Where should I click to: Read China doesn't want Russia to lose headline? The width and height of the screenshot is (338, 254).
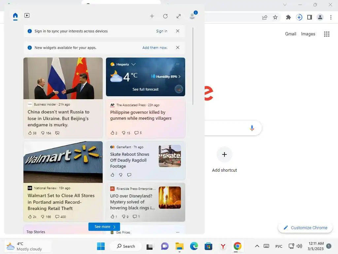pyautogui.click(x=58, y=118)
